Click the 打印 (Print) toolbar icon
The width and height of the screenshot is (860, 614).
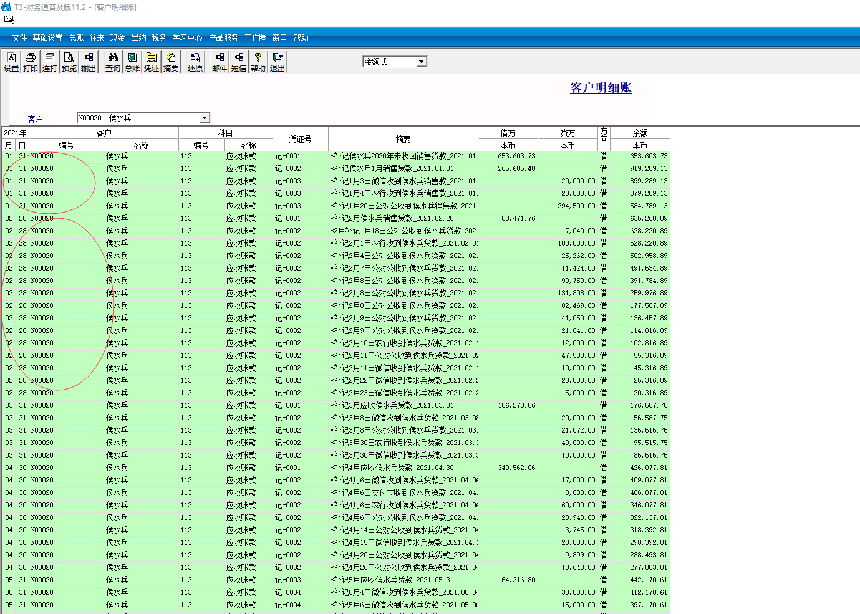31,62
